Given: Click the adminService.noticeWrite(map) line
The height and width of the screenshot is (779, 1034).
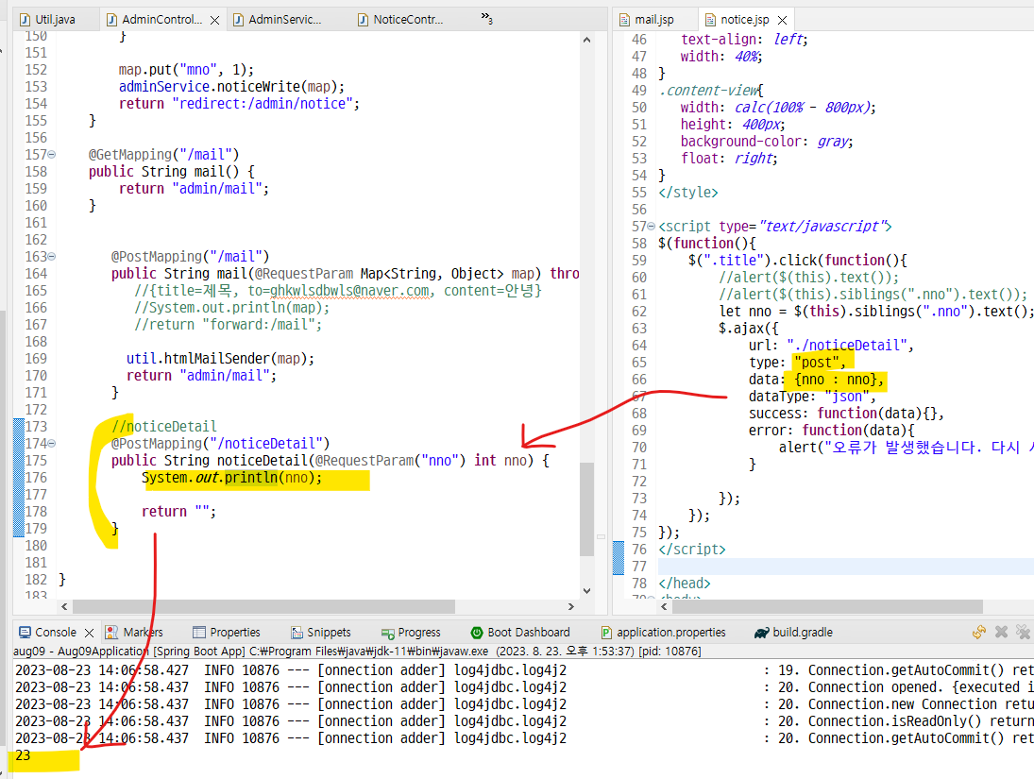Looking at the screenshot, I should pyautogui.click(x=231, y=87).
